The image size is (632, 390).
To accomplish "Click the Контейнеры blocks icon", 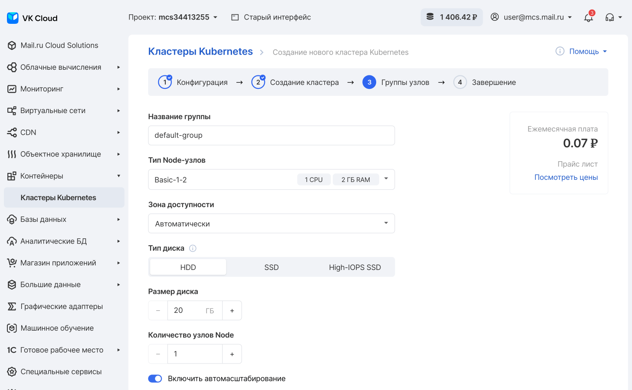I will tap(12, 176).
